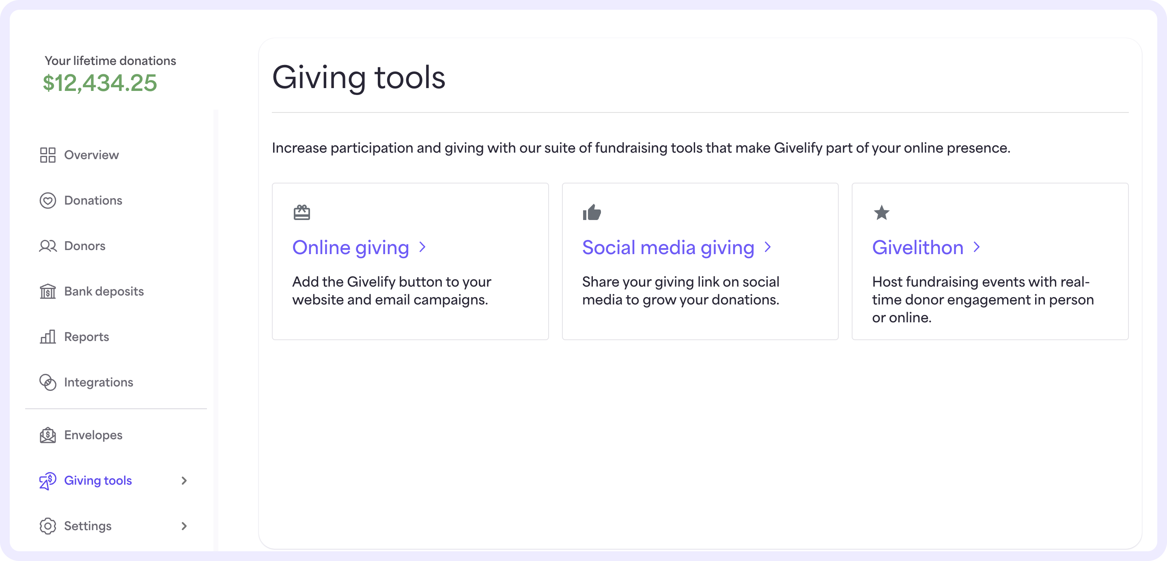The width and height of the screenshot is (1167, 561).
Task: Open the Reports section
Action: pos(86,337)
